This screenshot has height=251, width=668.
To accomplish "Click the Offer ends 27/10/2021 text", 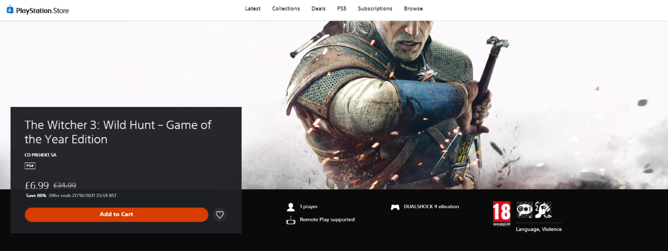I will coord(82,196).
